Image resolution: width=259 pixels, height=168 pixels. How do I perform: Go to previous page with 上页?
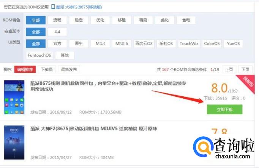(x=229, y=69)
